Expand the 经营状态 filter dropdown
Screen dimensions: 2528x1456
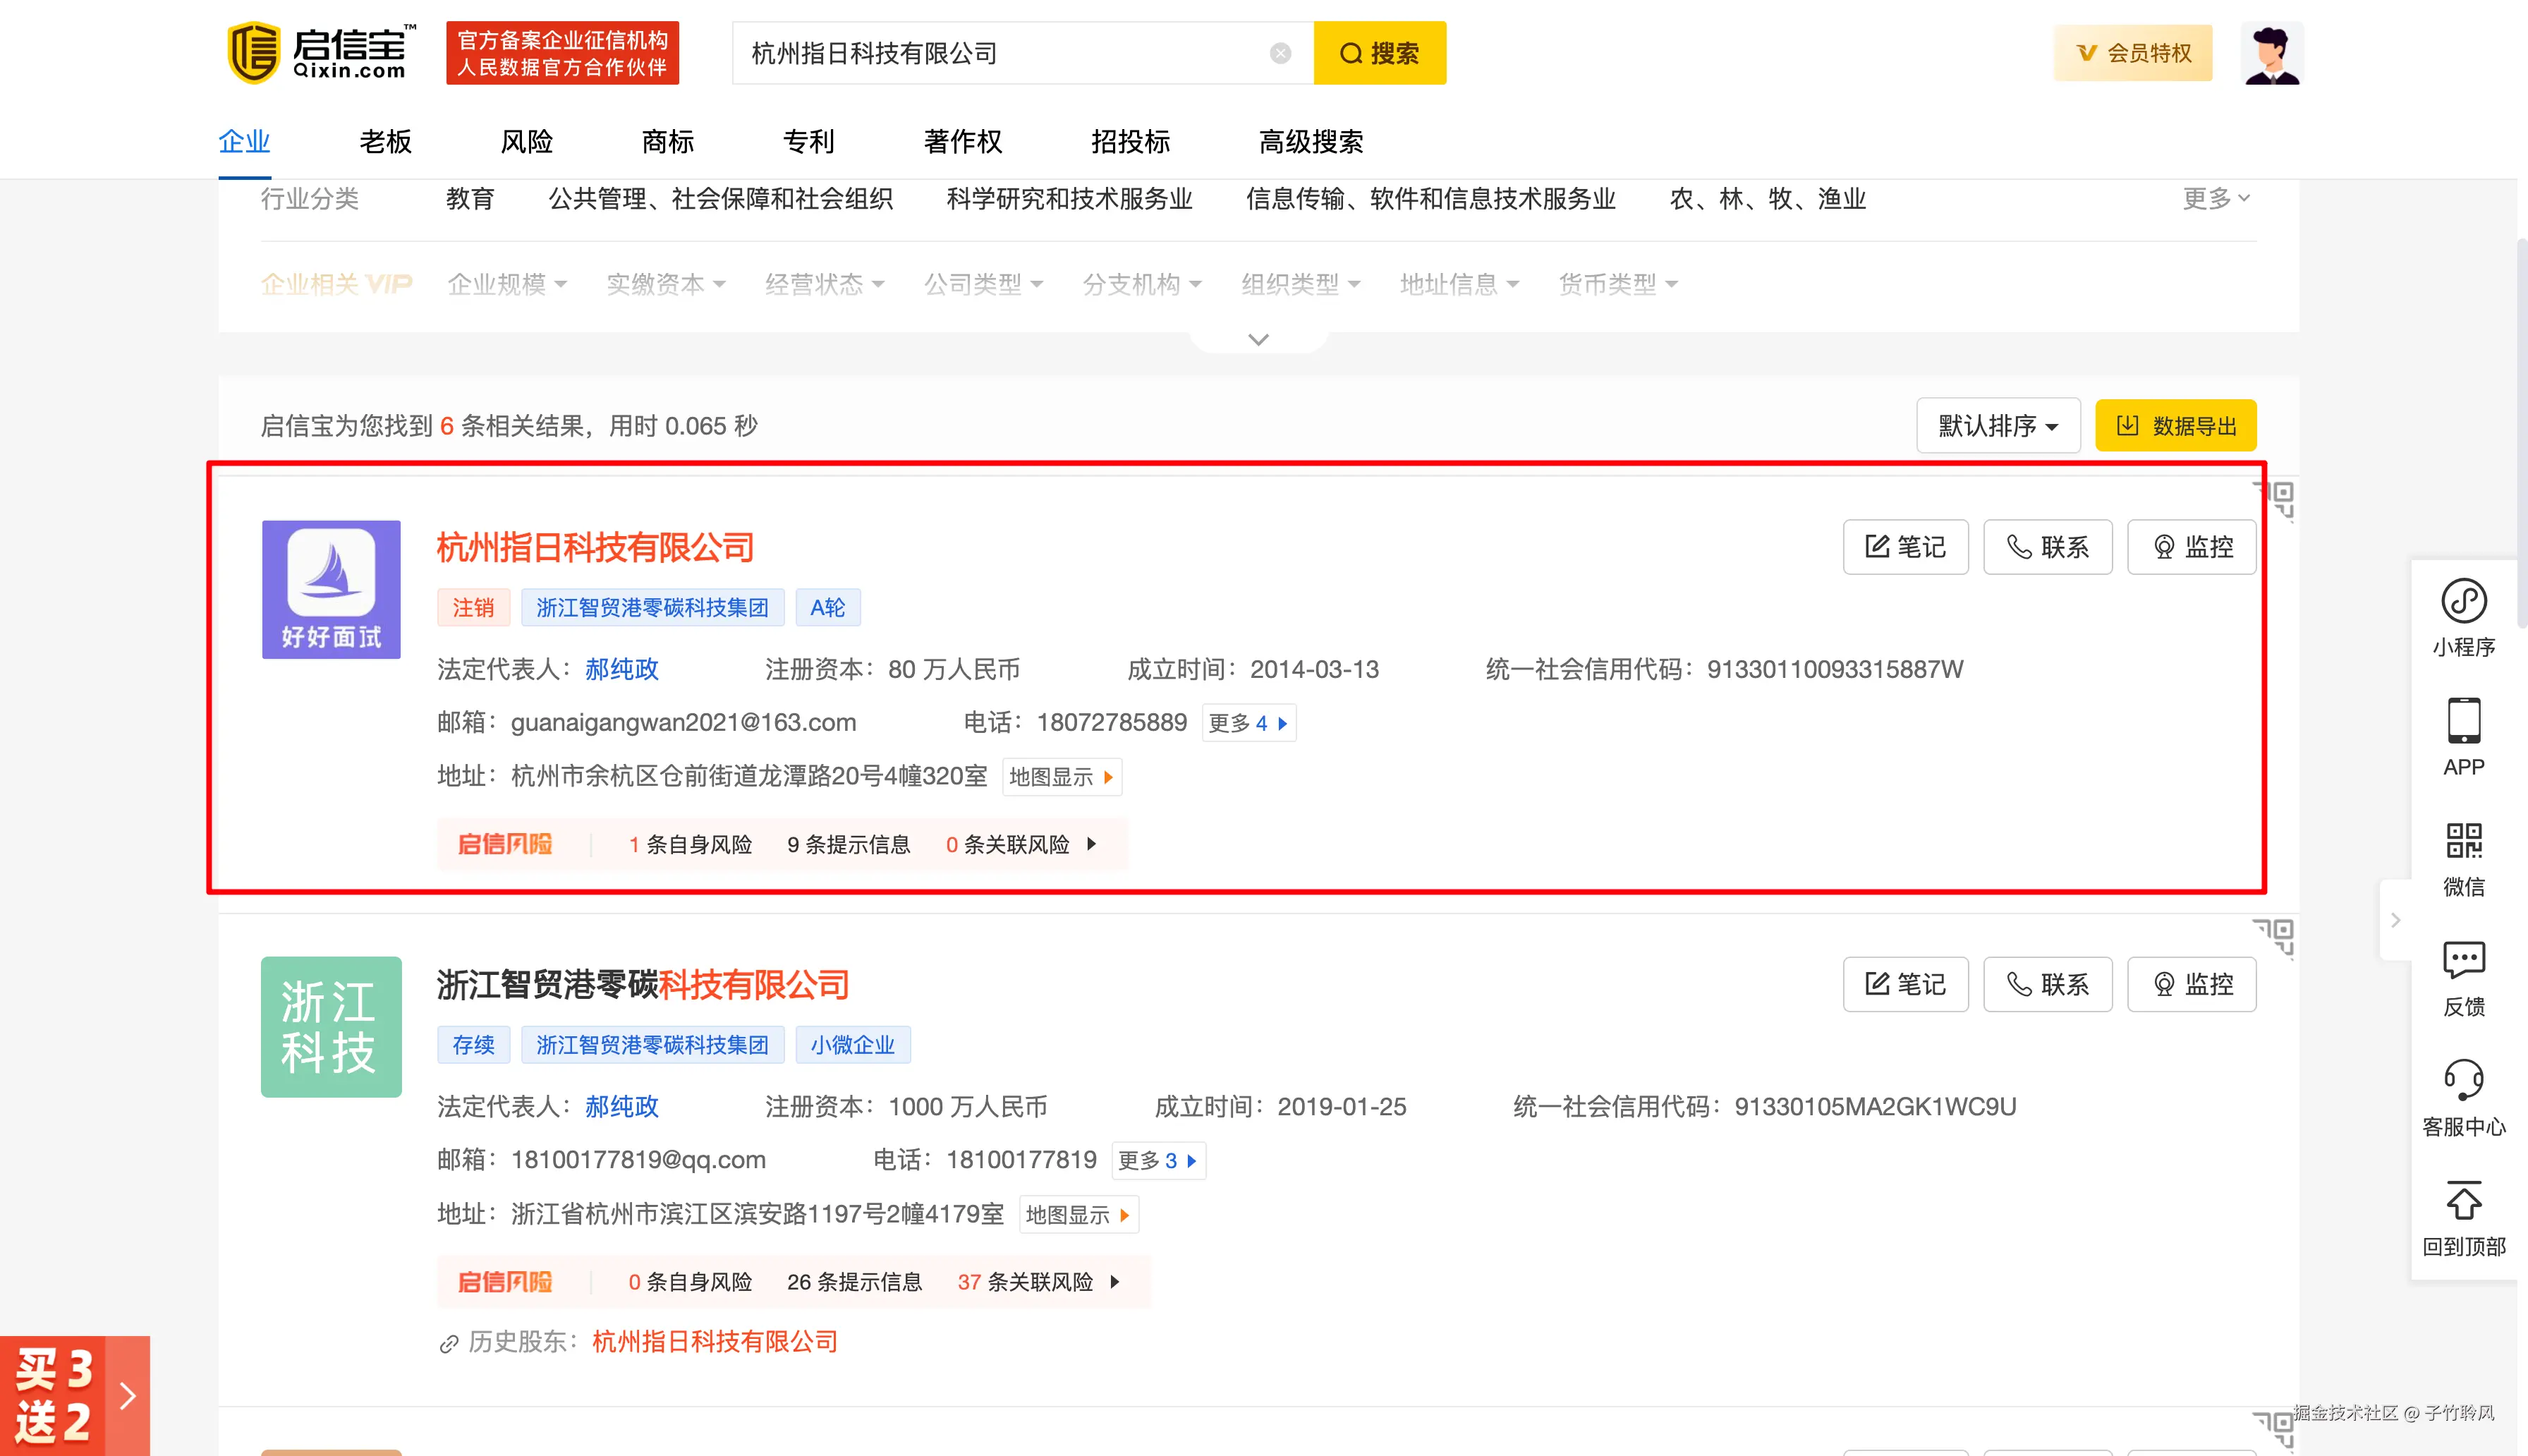824,284
